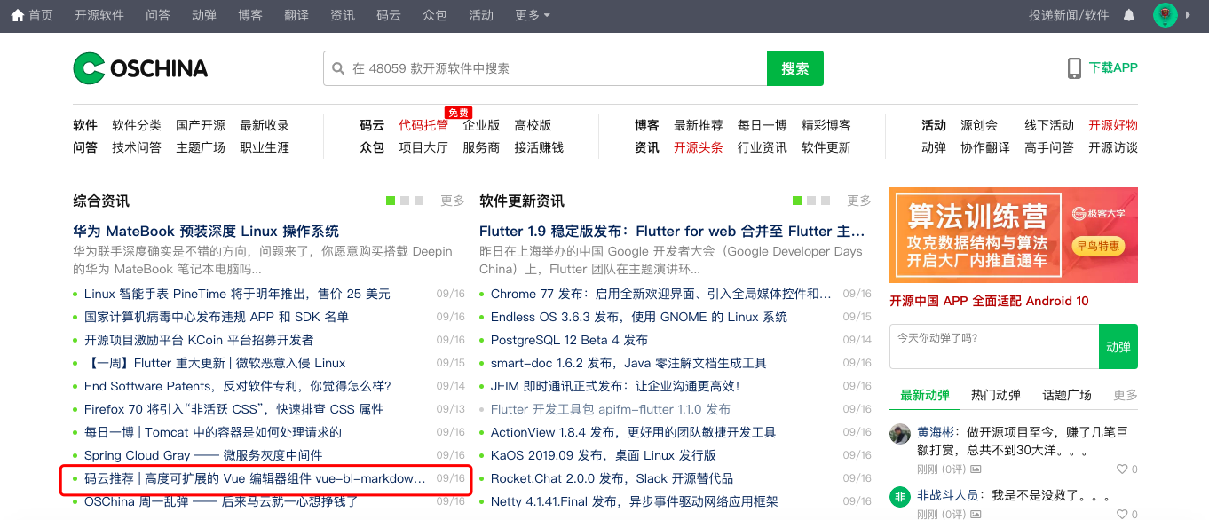The image size is (1209, 520).
Task: Click the green 动弹 submit button
Action: point(1118,347)
